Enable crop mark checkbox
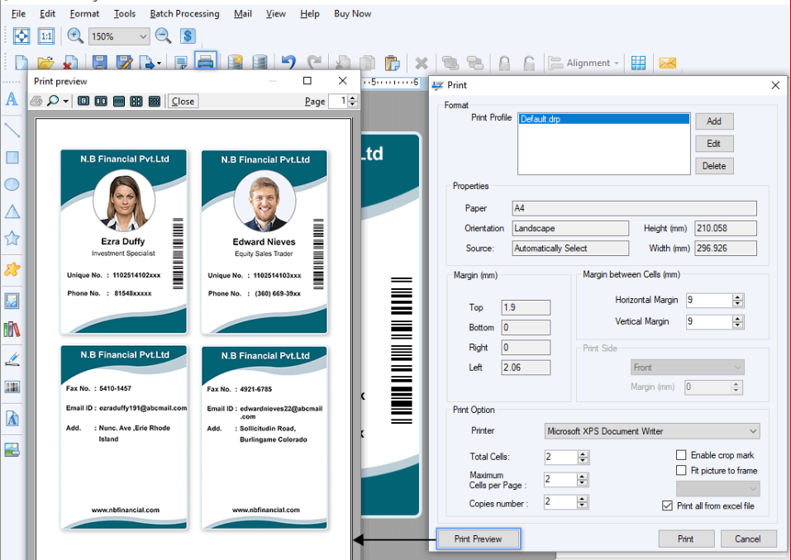 (x=681, y=455)
